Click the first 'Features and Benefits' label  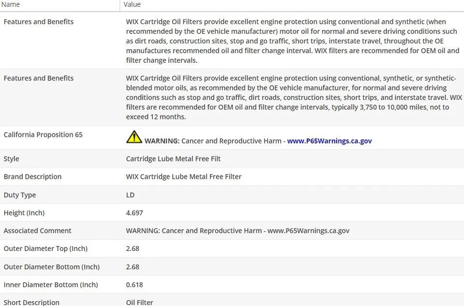coord(39,22)
